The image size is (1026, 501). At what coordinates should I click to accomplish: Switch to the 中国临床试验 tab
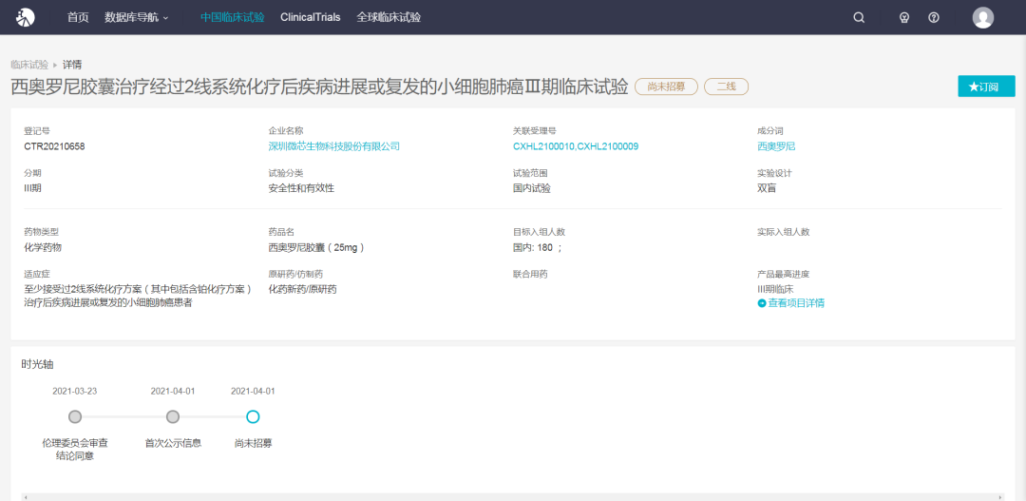click(x=233, y=18)
